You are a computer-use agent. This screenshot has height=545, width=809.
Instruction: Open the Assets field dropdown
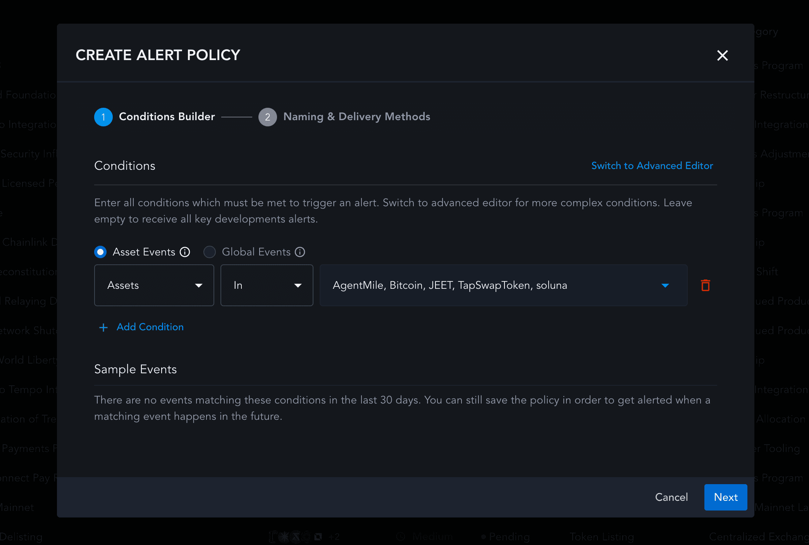154,285
